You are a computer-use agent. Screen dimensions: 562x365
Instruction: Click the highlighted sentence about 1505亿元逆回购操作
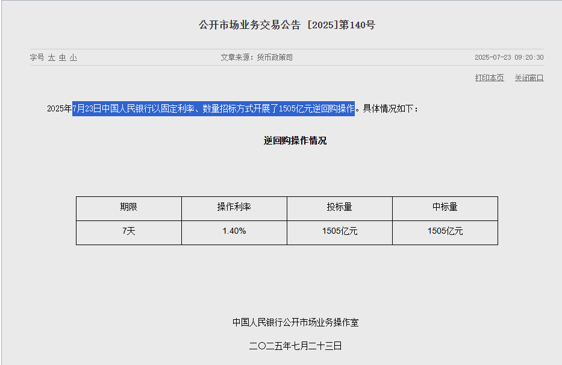click(213, 108)
